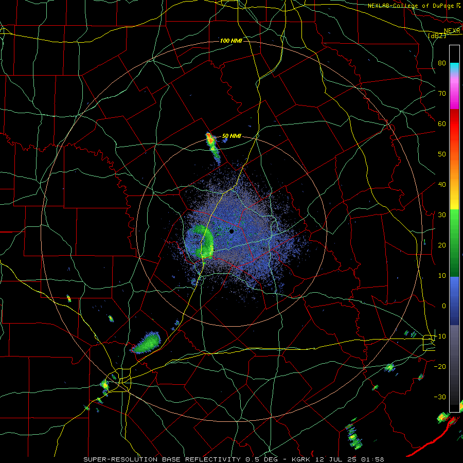The image size is (463, 463).
Task: Click the 50 value on the reflectivity scale
Action: tap(442, 154)
